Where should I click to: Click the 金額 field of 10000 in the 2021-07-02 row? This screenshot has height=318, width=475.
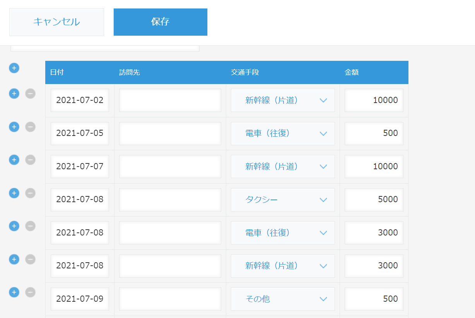pyautogui.click(x=374, y=100)
